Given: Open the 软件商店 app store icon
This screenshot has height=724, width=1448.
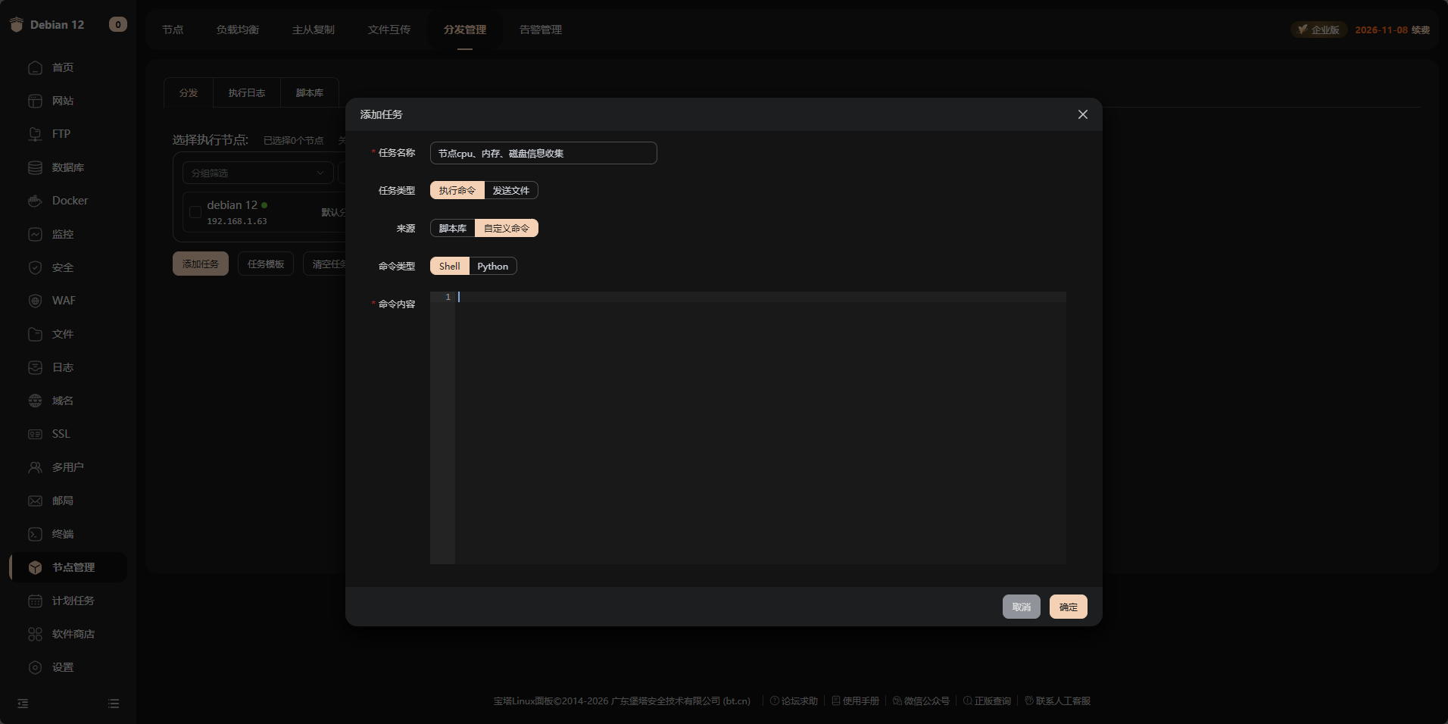Looking at the screenshot, I should coord(35,634).
